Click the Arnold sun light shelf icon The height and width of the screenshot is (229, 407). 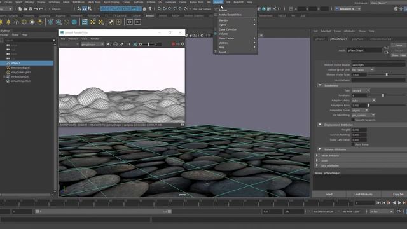(8, 22)
